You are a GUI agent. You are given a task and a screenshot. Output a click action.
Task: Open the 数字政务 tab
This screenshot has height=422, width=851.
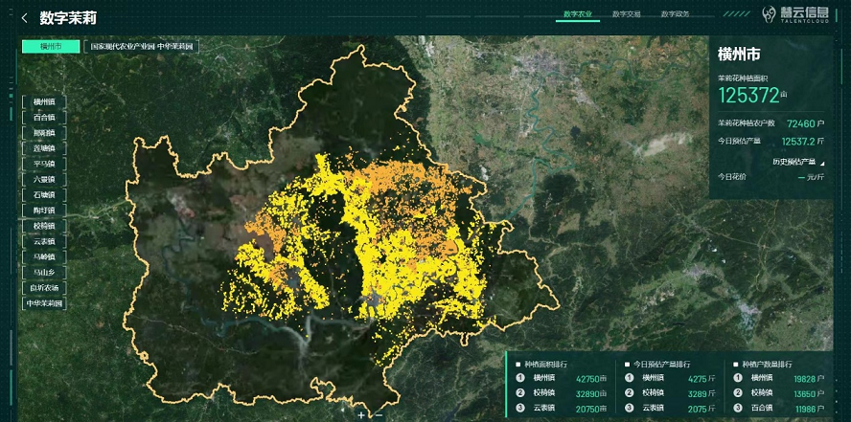point(676,14)
